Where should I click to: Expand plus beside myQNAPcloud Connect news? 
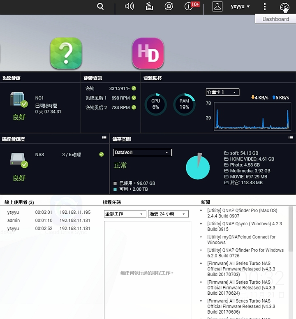(x=201, y=237)
